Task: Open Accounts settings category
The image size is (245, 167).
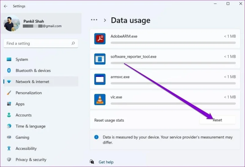Action: tap(41, 115)
